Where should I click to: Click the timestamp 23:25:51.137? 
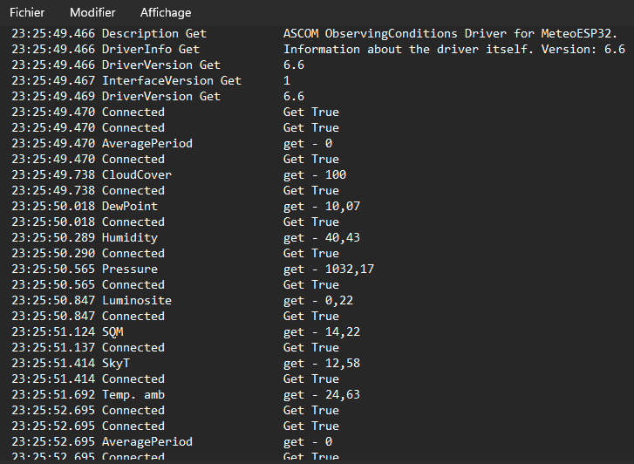(52, 347)
